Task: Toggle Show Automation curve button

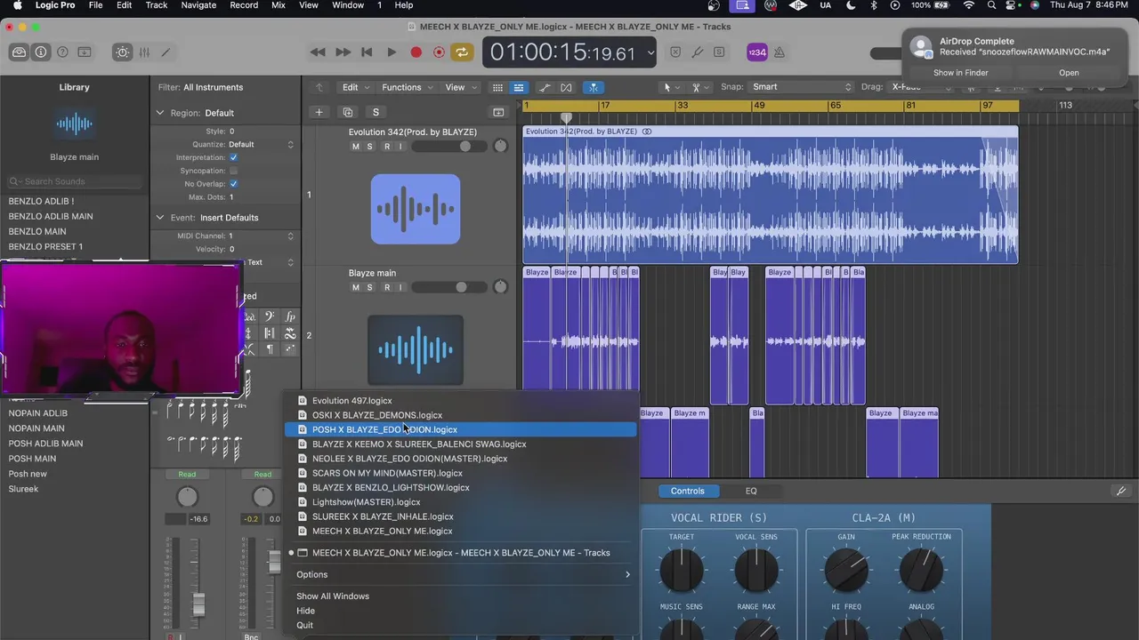Action: click(545, 87)
